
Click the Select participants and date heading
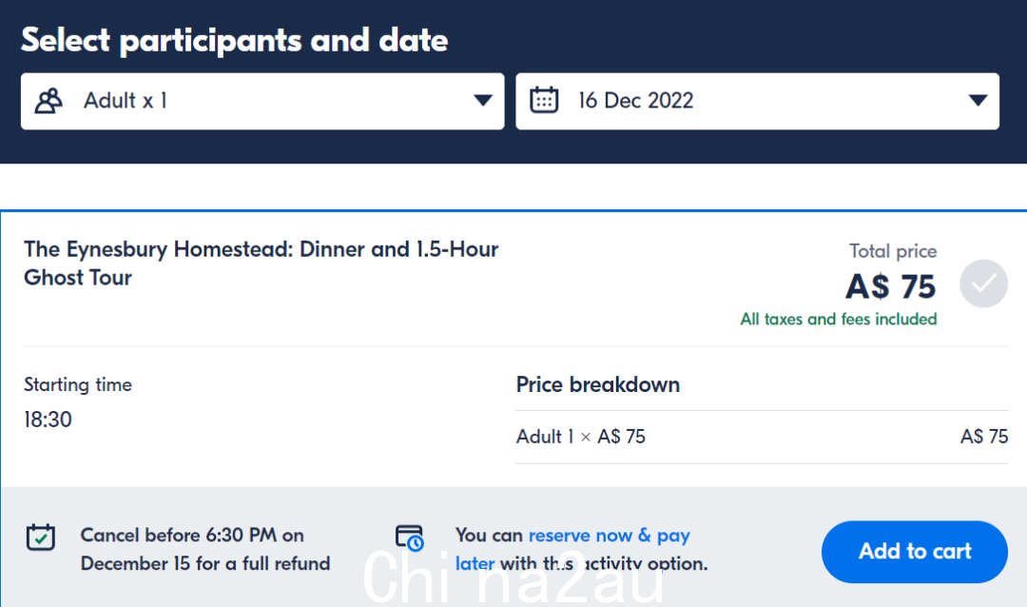click(235, 40)
